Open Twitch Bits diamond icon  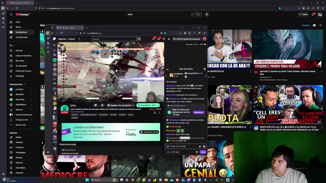coord(169,39)
